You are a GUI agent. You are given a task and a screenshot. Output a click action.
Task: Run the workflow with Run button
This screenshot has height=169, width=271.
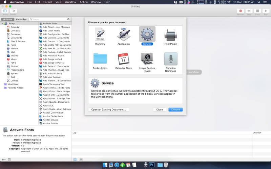tap(266, 11)
